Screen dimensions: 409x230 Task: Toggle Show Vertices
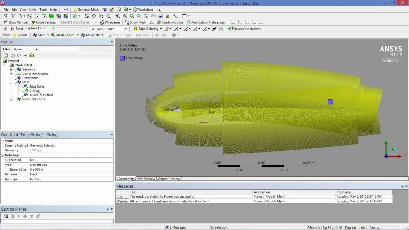pos(16,22)
